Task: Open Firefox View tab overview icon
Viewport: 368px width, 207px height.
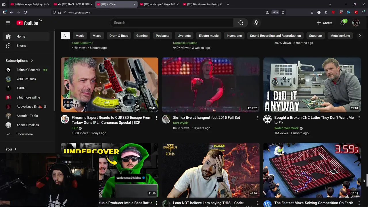Action: pyautogui.click(x=4, y=4)
